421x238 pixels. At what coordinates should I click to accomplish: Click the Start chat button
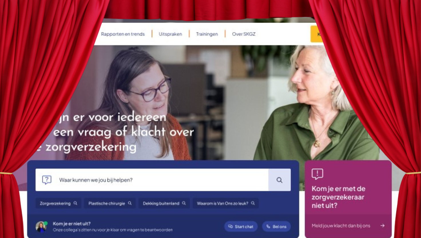[241, 227]
